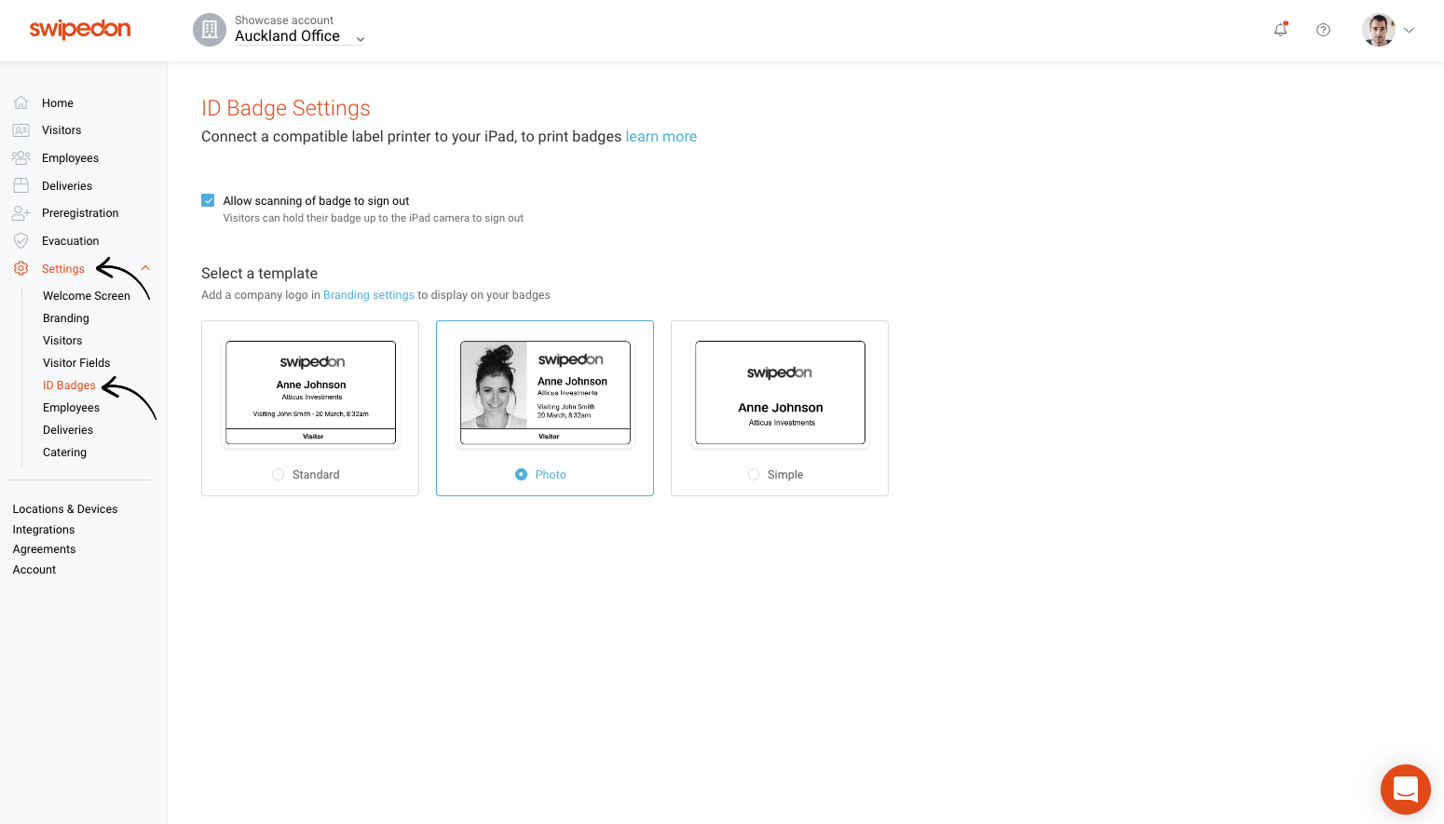1444x824 pixels.
Task: Click the Settings gear icon
Action: click(20, 268)
